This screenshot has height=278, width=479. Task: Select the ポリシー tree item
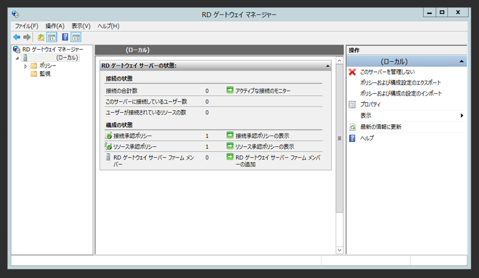click(x=48, y=66)
